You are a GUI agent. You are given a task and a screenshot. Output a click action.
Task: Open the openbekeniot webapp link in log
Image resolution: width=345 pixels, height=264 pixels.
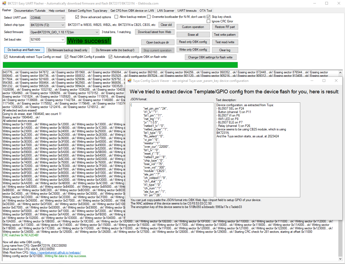[55, 253]
